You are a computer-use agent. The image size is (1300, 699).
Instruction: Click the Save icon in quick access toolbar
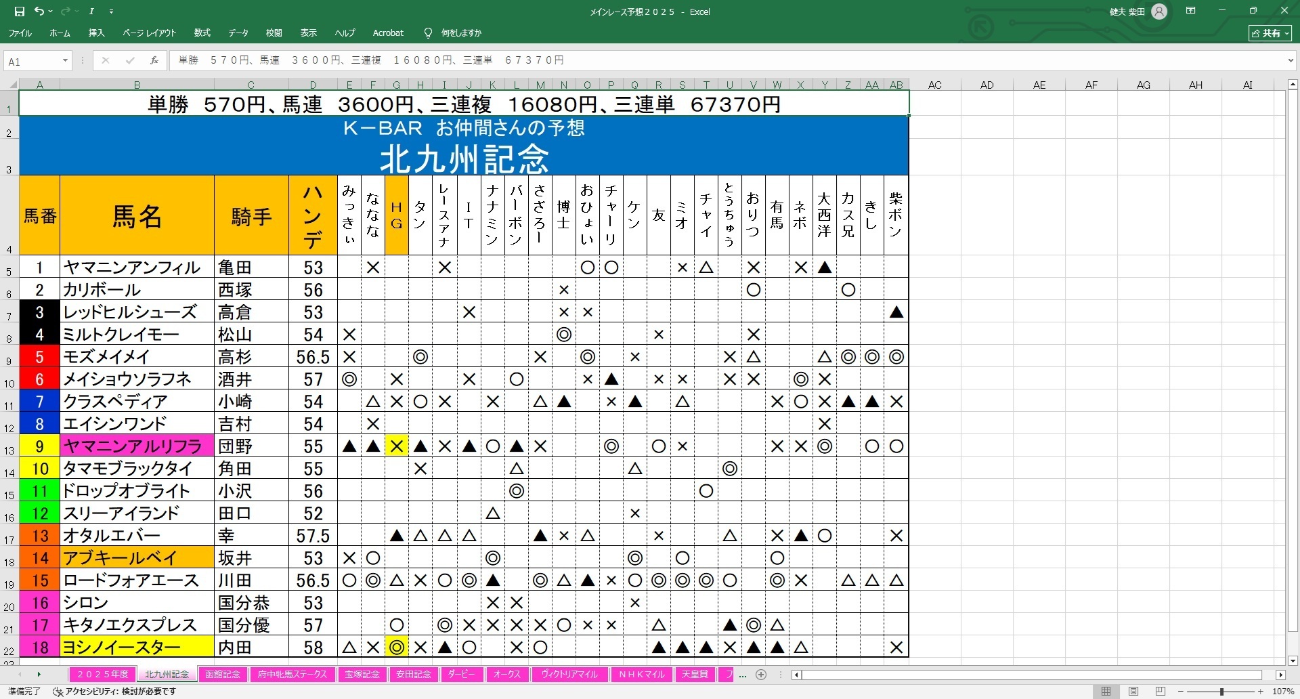(x=19, y=12)
